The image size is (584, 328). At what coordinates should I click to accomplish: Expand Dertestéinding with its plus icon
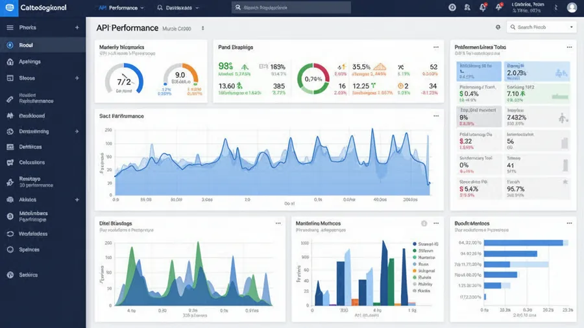[x=77, y=132]
